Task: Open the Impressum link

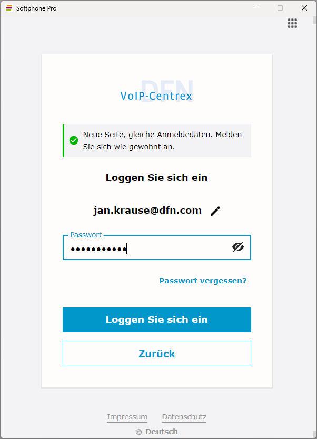Action: pyautogui.click(x=127, y=417)
